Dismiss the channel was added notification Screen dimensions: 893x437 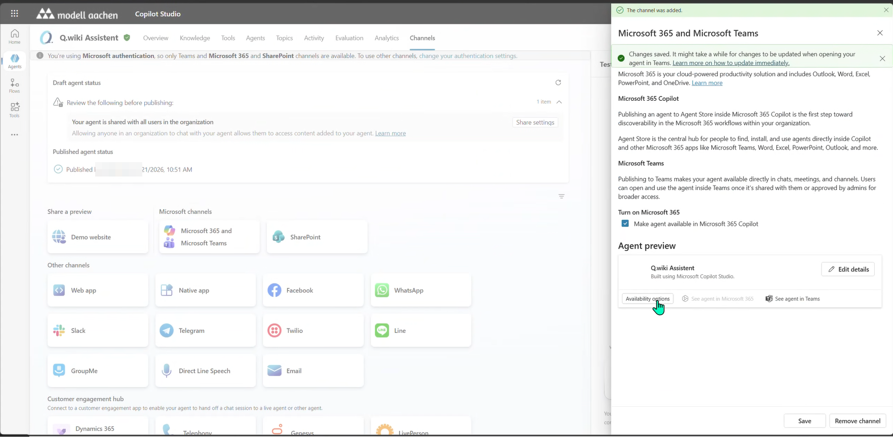coord(886,10)
